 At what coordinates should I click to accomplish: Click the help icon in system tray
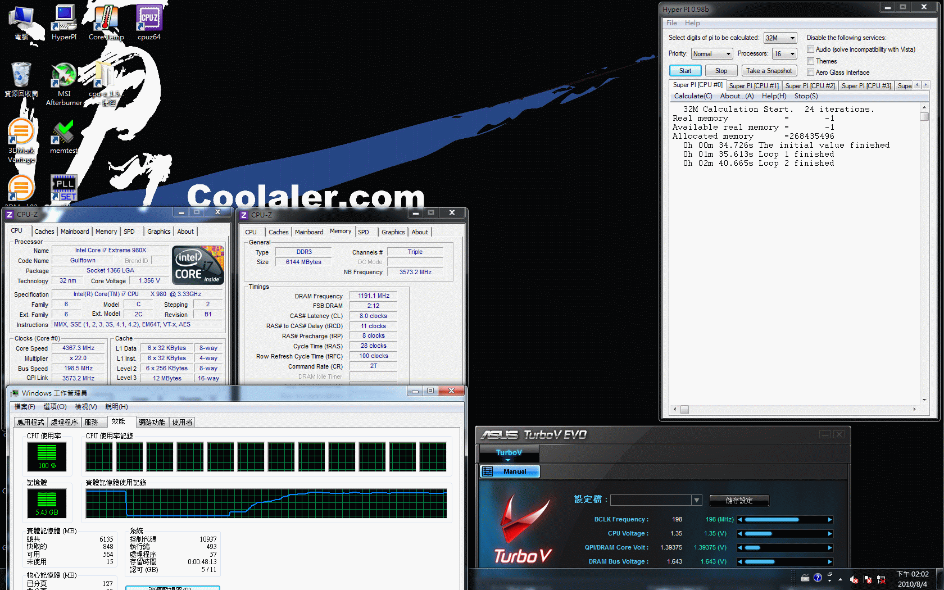[x=818, y=578]
